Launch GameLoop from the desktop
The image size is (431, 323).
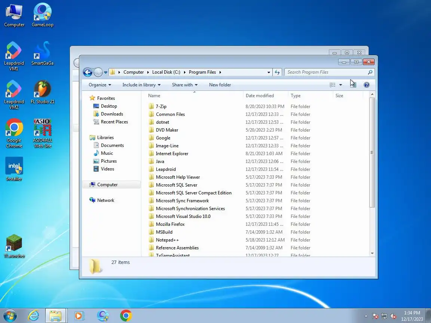point(42,15)
